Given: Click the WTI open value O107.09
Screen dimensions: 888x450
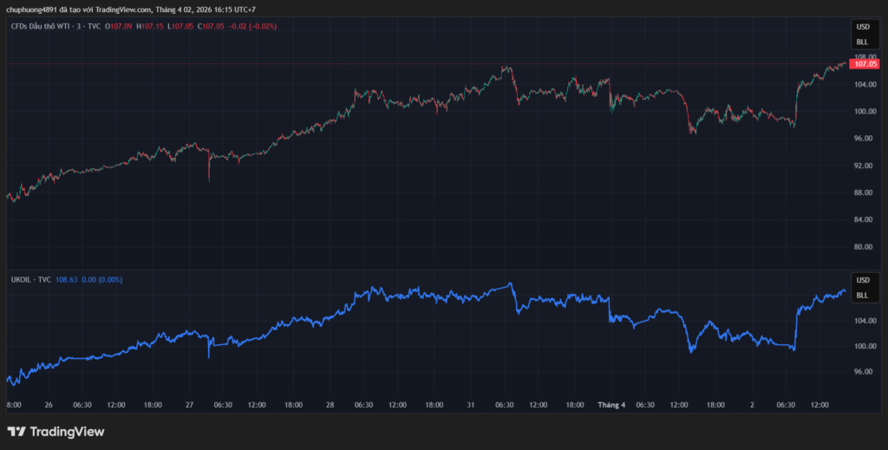Looking at the screenshot, I should click(119, 27).
